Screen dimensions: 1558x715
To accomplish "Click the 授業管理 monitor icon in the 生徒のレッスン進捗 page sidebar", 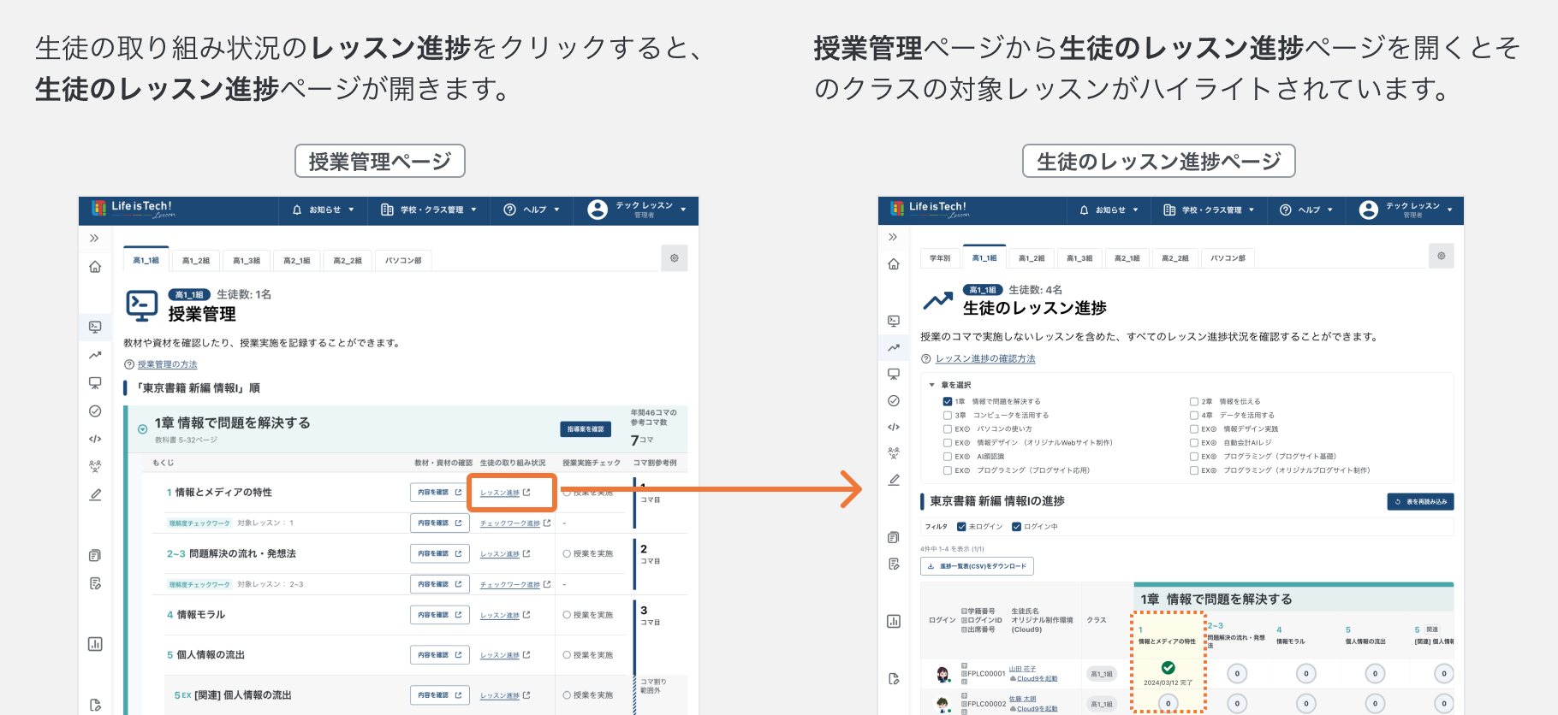I will 894,321.
